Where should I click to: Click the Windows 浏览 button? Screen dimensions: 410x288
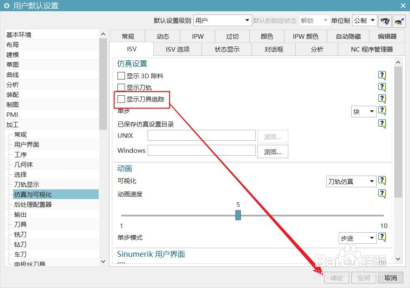(273, 151)
